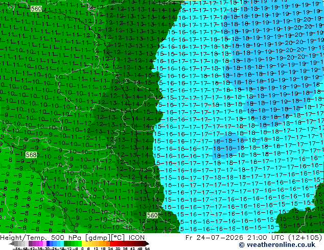Click the dark arrow tip at the 54 end of scale
The image size is (324, 250).
(x=147, y=244)
